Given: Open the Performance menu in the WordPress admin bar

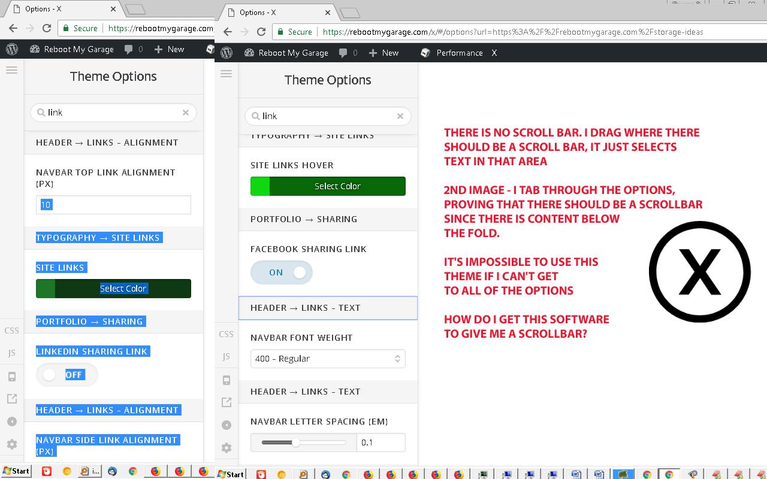Looking at the screenshot, I should [459, 53].
